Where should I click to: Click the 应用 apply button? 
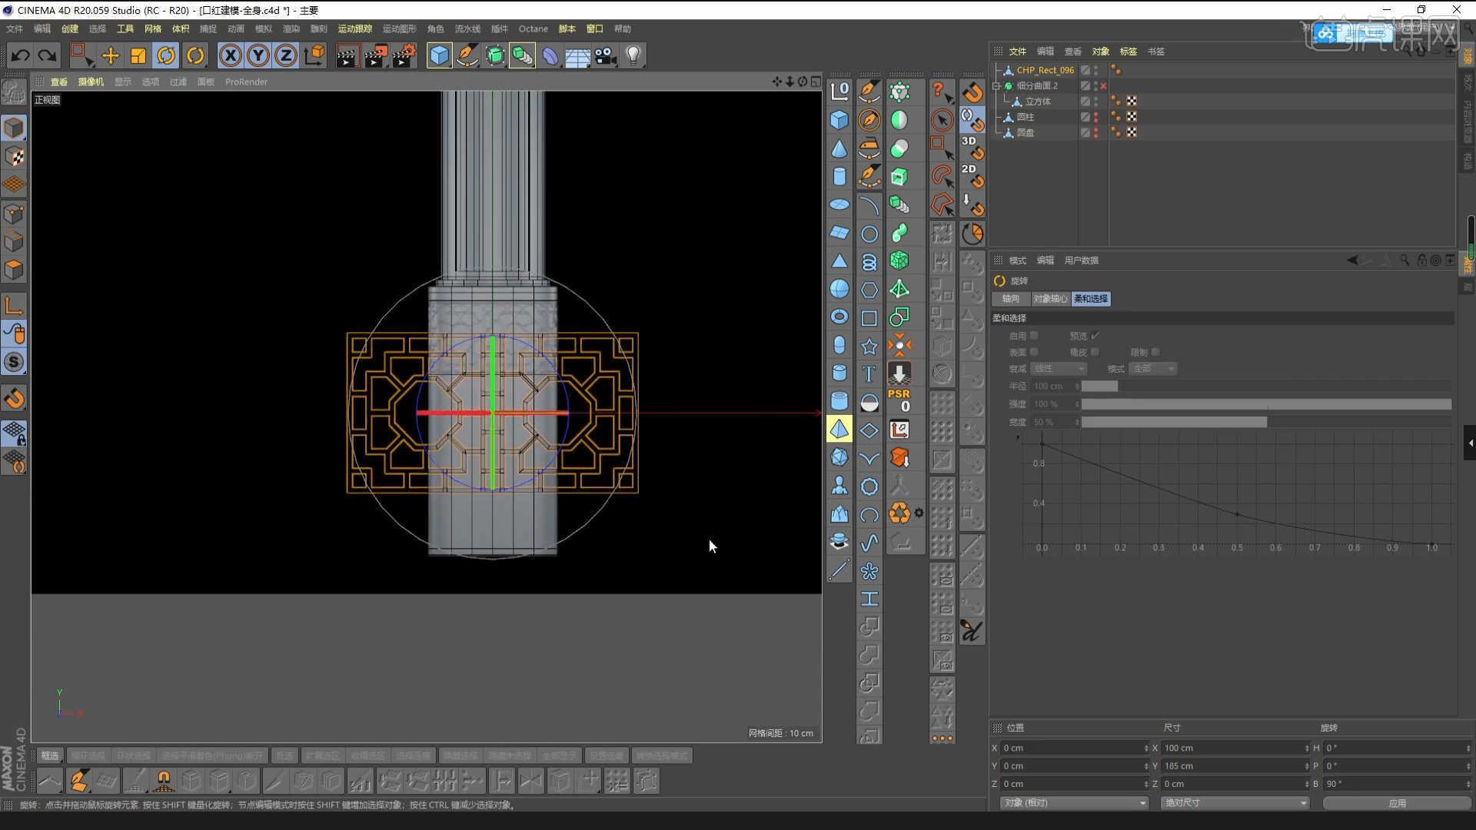1397,803
